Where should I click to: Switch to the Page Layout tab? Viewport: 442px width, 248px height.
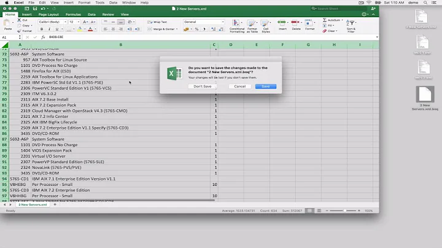(48, 14)
